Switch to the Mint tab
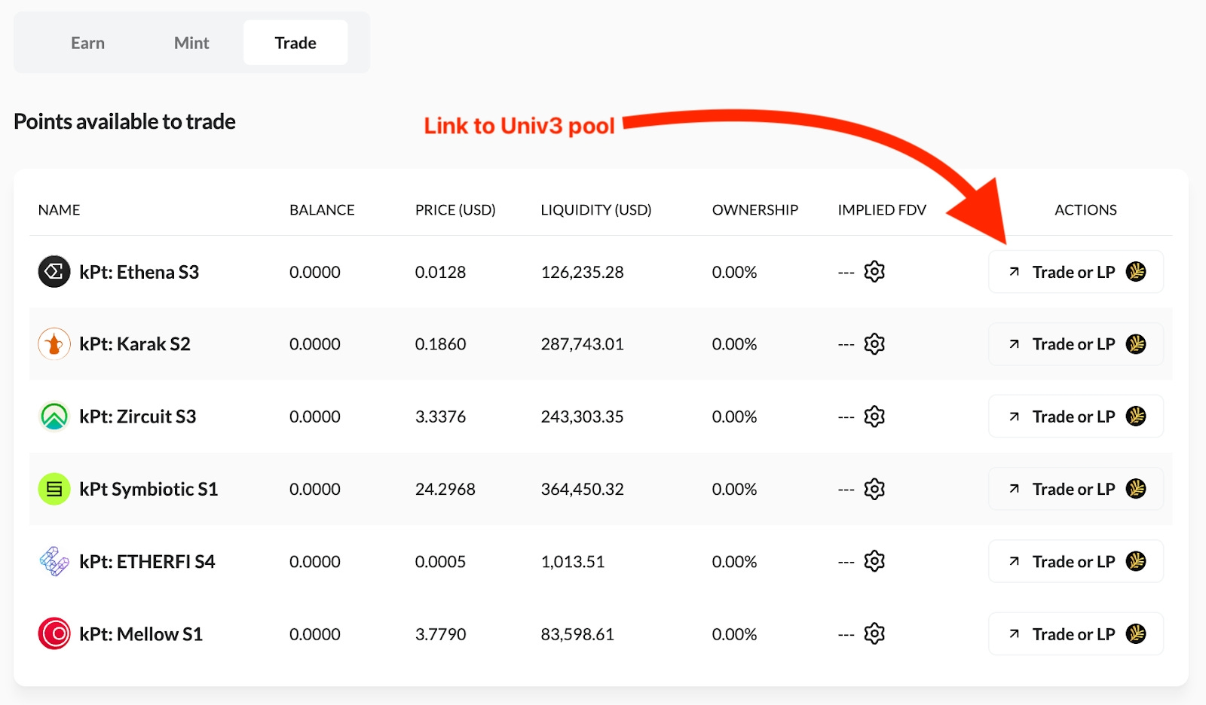This screenshot has height=705, width=1206. pyautogui.click(x=191, y=43)
